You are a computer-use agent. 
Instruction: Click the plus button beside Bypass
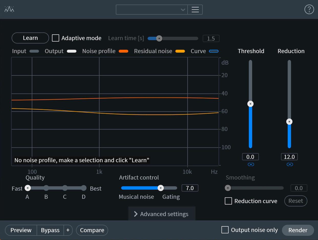tap(68, 230)
